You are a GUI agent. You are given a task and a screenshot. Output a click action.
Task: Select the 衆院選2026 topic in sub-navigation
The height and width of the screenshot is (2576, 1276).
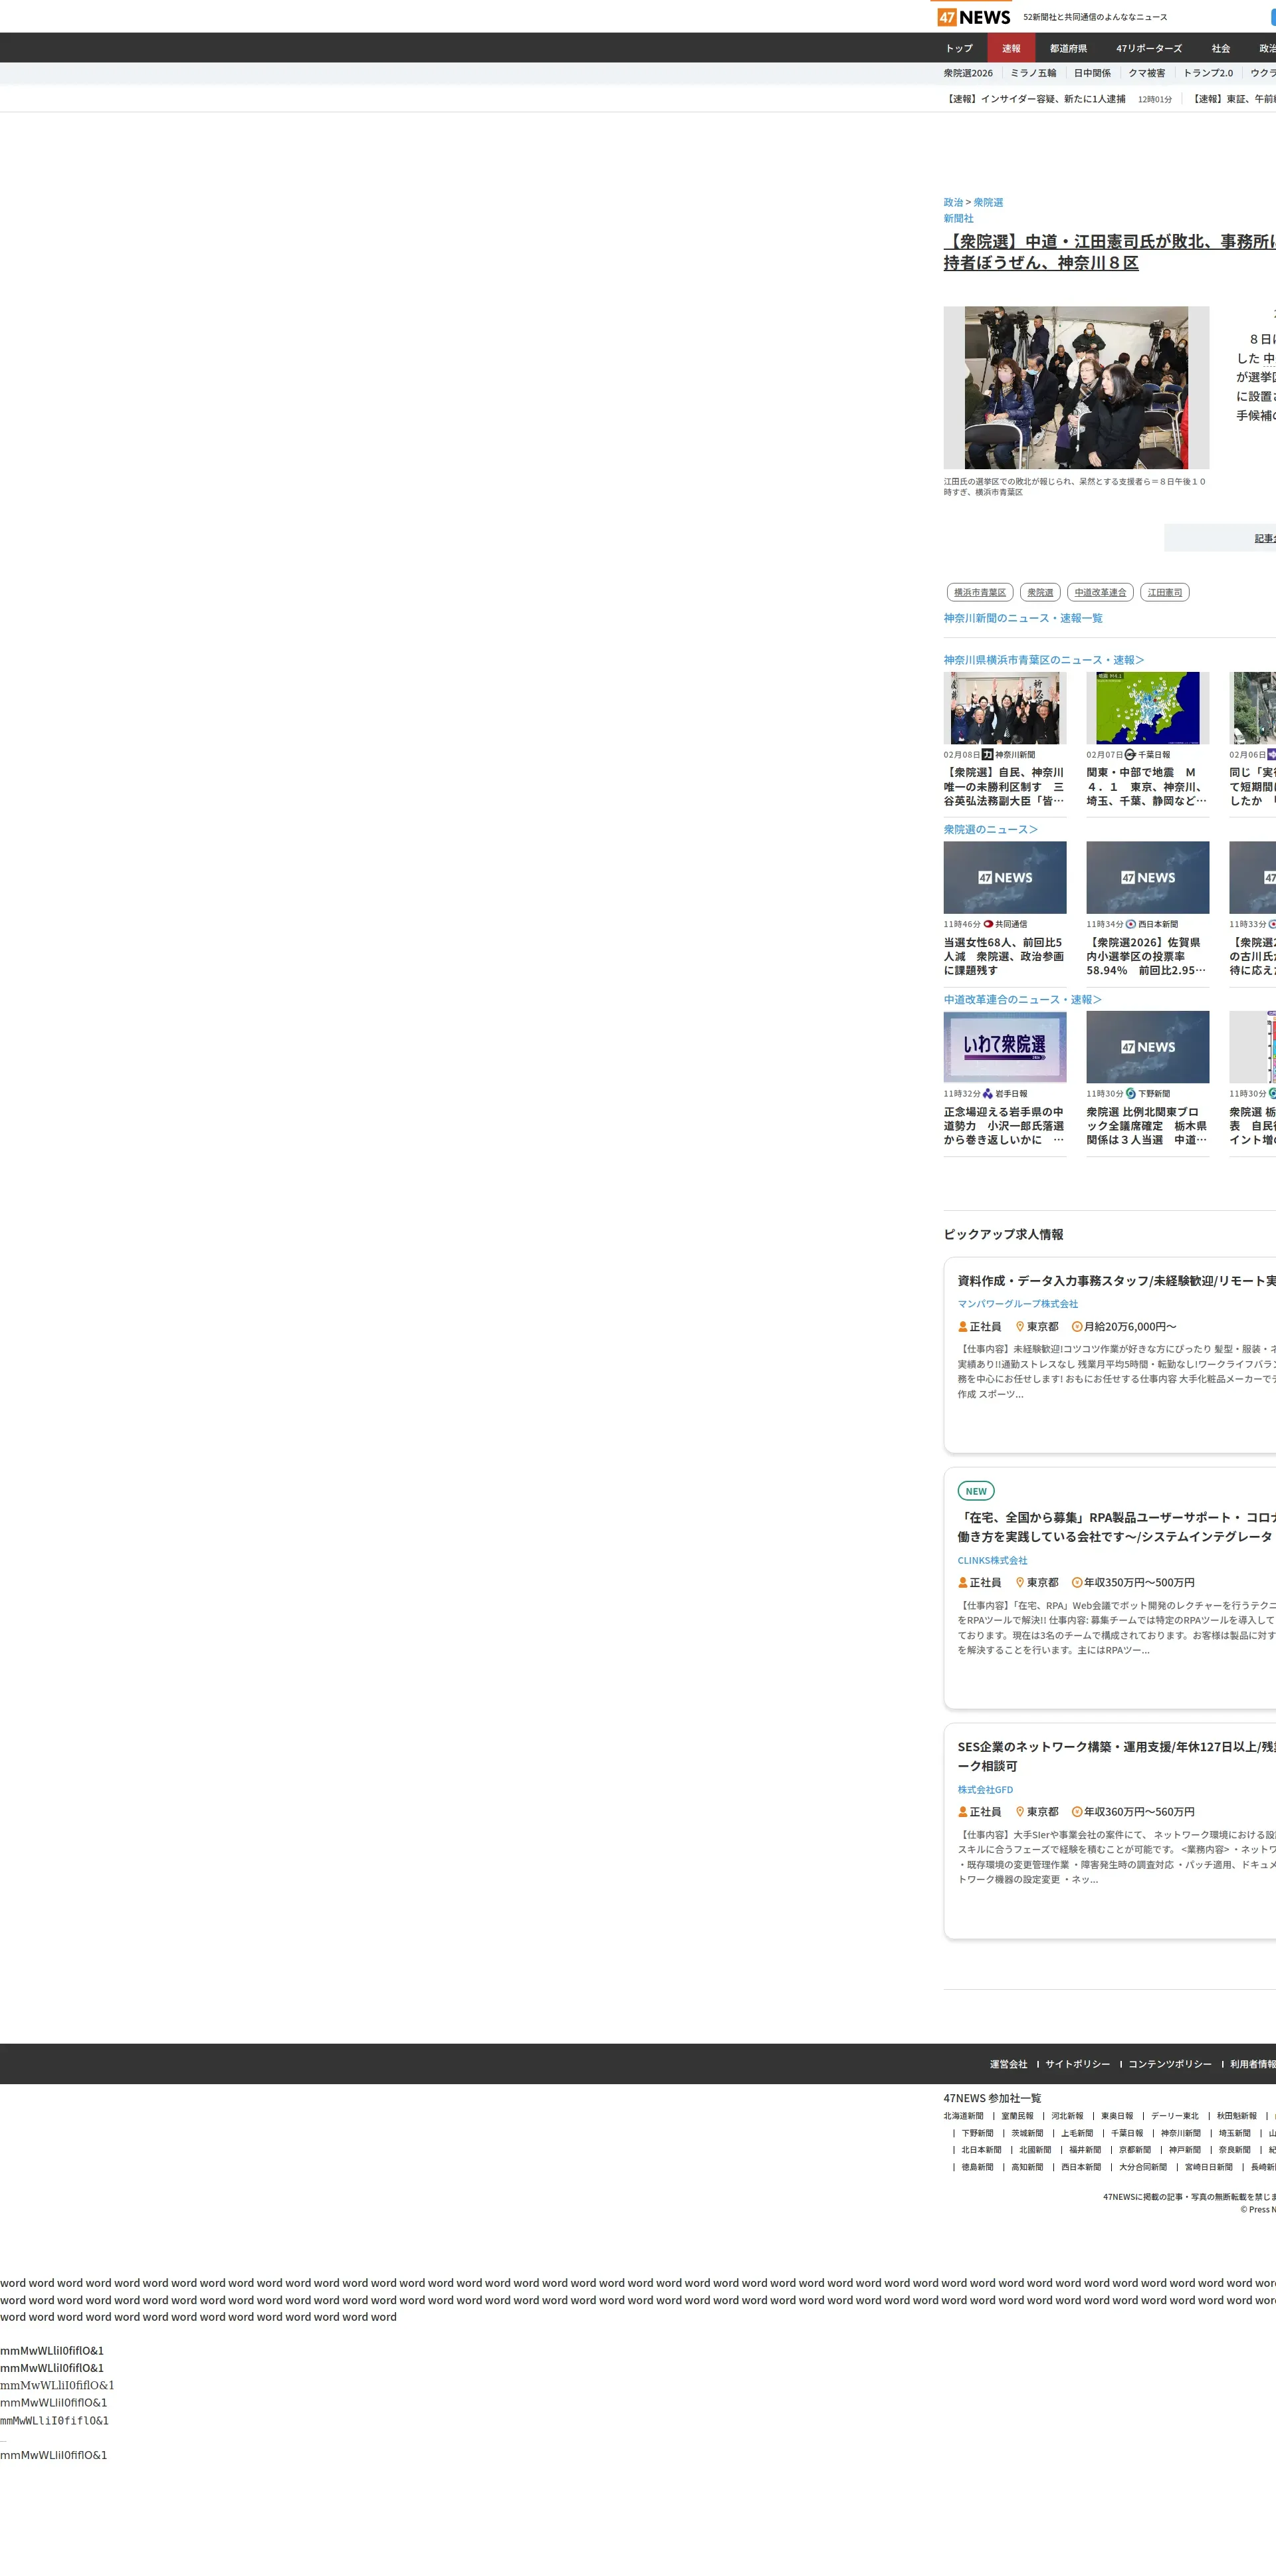[968, 73]
